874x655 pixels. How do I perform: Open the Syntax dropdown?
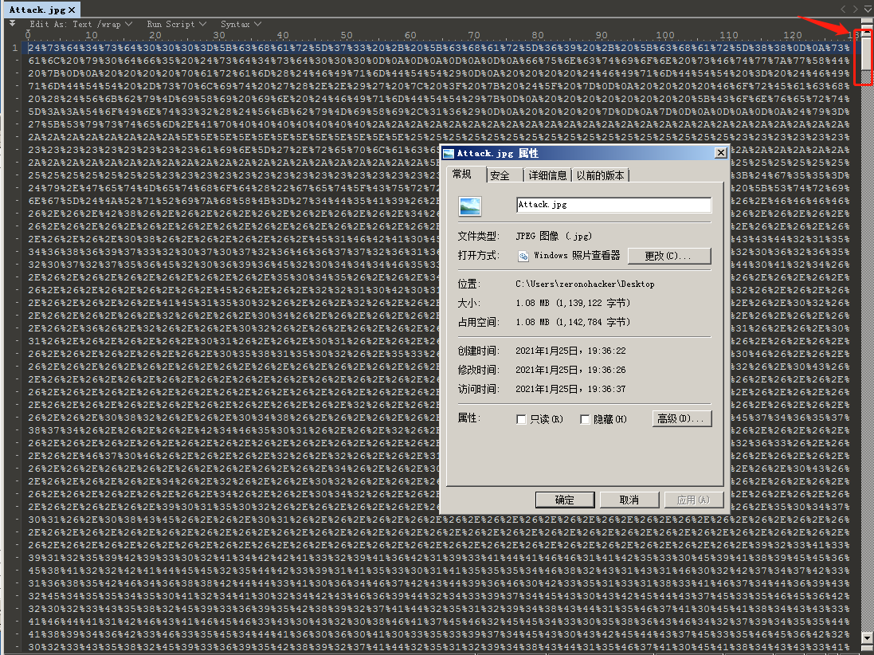point(241,24)
